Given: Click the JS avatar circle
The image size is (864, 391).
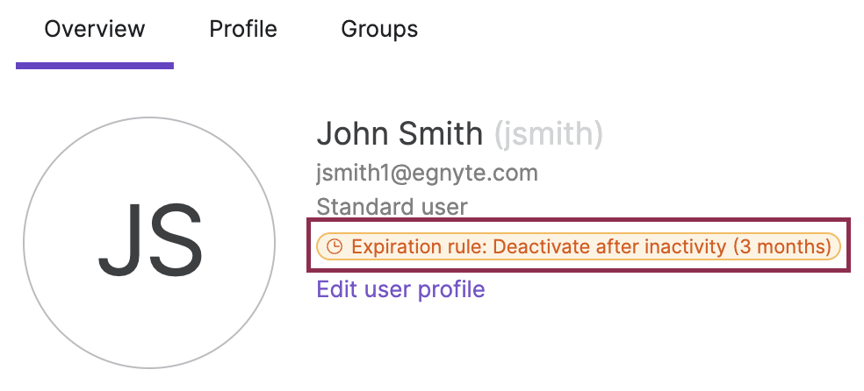Looking at the screenshot, I should tap(149, 243).
